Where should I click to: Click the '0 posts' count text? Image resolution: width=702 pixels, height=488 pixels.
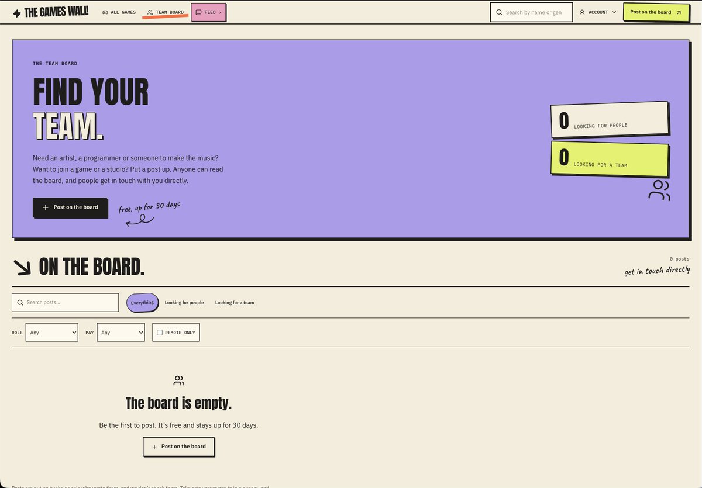tap(680, 259)
